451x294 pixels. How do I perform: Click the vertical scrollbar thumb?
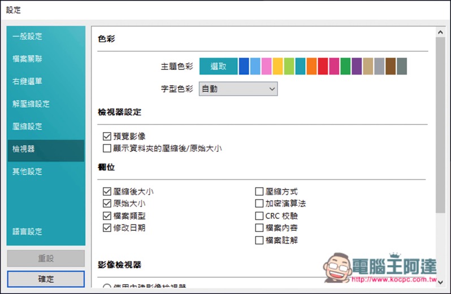click(440, 125)
